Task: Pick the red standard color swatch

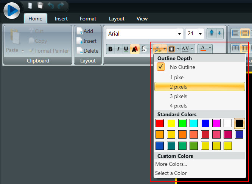Action: (x=160, y=123)
